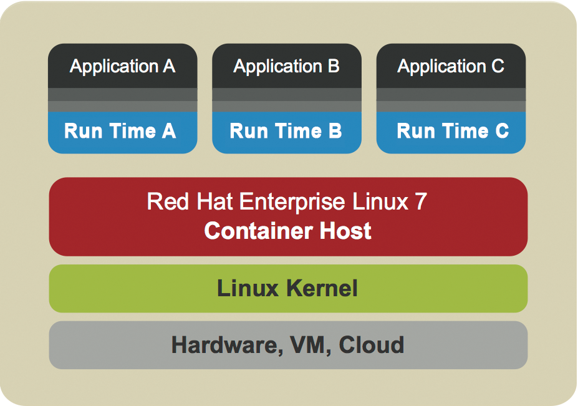Click the Run Time A blue bar

pyautogui.click(x=122, y=132)
